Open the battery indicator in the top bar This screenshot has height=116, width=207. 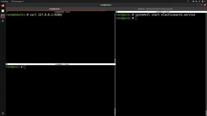202,1
